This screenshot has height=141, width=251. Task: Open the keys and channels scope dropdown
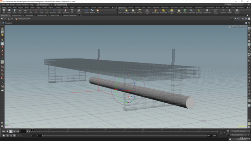tap(240, 131)
